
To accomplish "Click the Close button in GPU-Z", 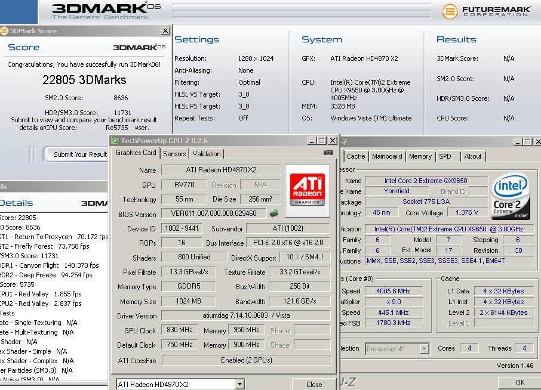I will coord(314,385).
